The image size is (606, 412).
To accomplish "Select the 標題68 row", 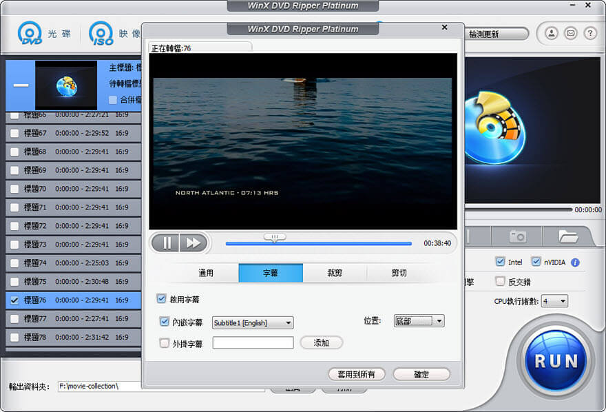I will pos(73,152).
